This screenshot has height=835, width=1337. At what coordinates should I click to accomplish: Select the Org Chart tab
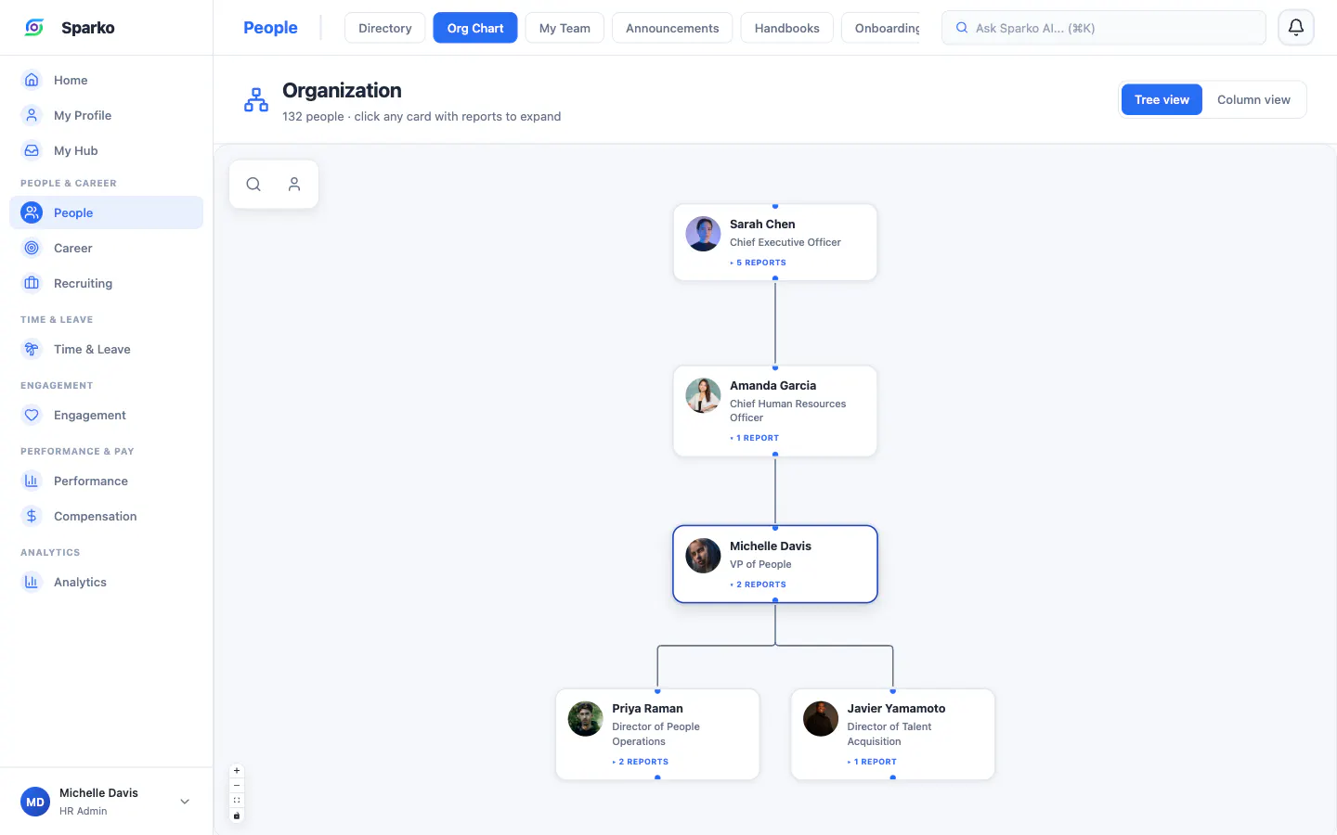pyautogui.click(x=475, y=28)
